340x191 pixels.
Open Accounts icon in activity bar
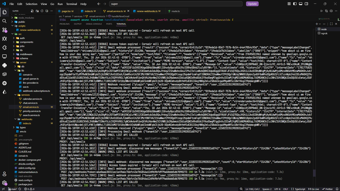[4, 174]
